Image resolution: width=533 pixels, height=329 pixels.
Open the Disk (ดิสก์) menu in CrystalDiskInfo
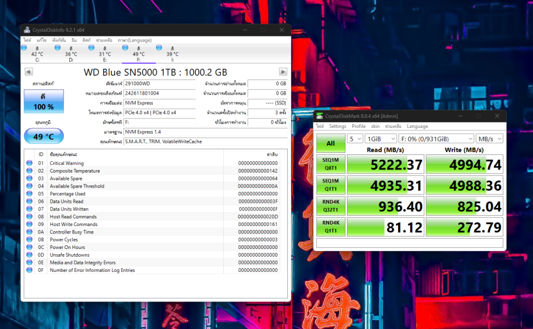pyautogui.click(x=86, y=40)
